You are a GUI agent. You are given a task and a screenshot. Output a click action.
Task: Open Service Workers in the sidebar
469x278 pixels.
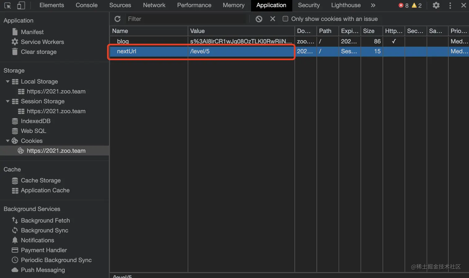tap(42, 42)
